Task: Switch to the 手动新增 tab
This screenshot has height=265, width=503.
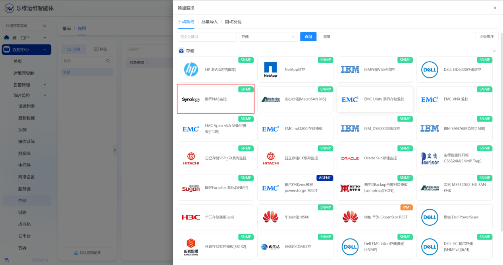Action: 186,22
